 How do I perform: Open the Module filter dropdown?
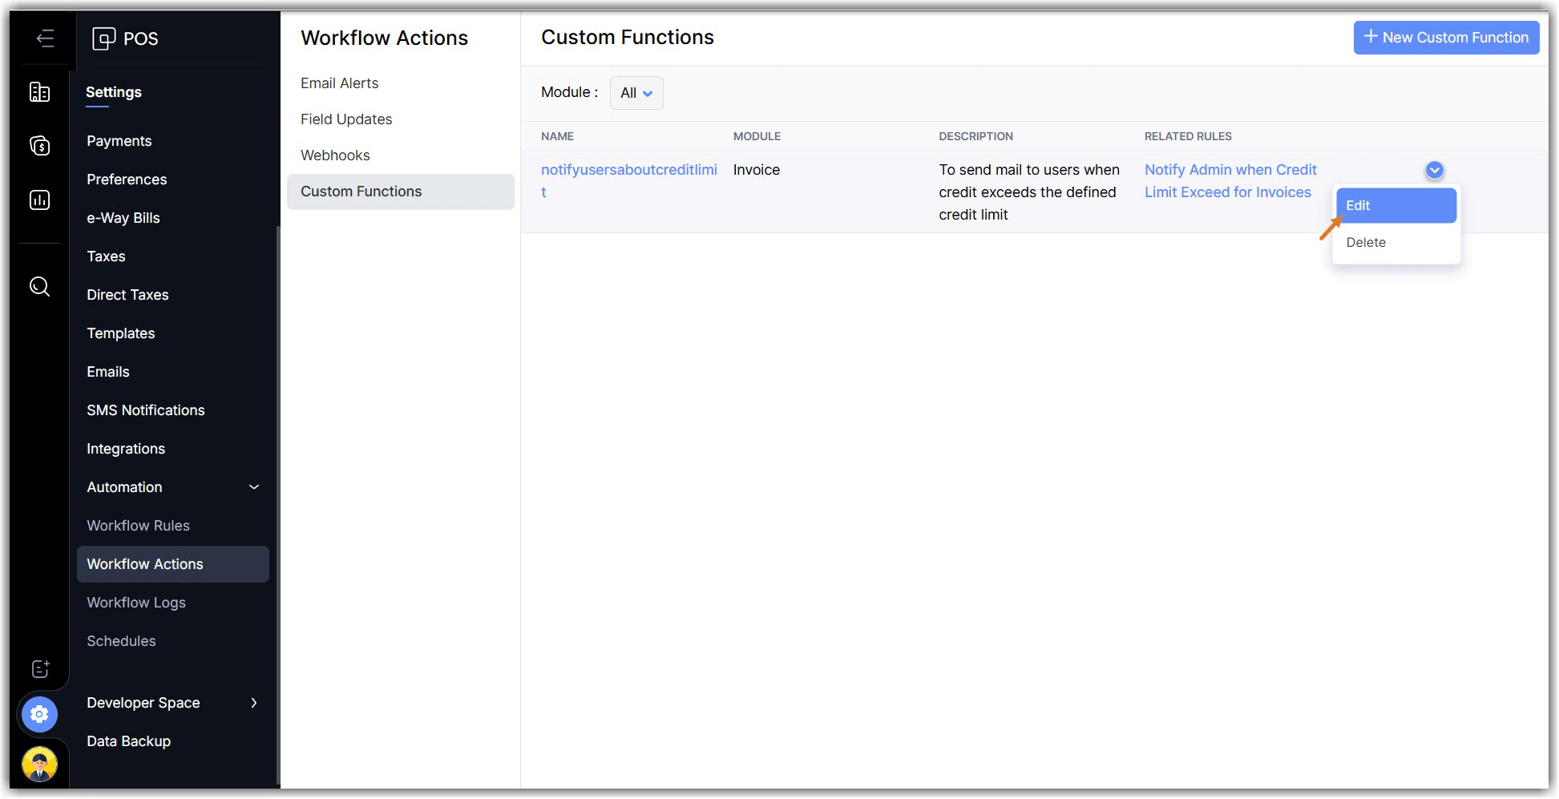pyautogui.click(x=636, y=93)
